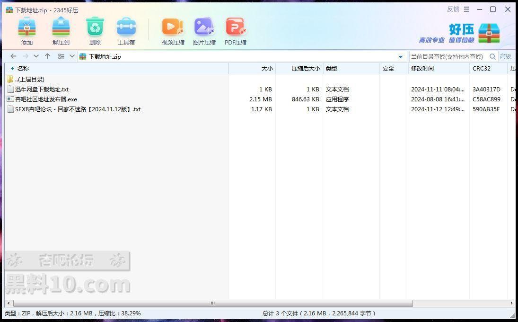Expand the view mode dropdown chevron

[72, 56]
